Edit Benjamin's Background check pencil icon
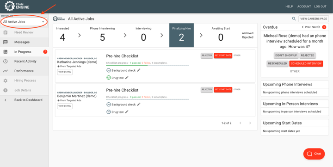The width and height of the screenshot is (333, 167). (139, 104)
